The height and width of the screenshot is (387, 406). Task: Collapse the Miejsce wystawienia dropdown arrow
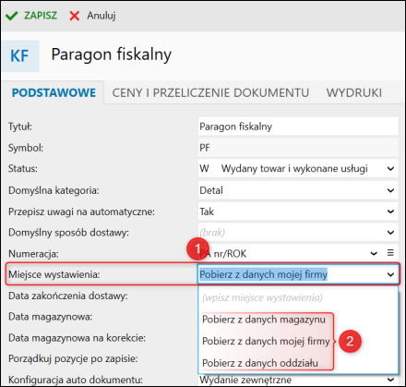[390, 274]
